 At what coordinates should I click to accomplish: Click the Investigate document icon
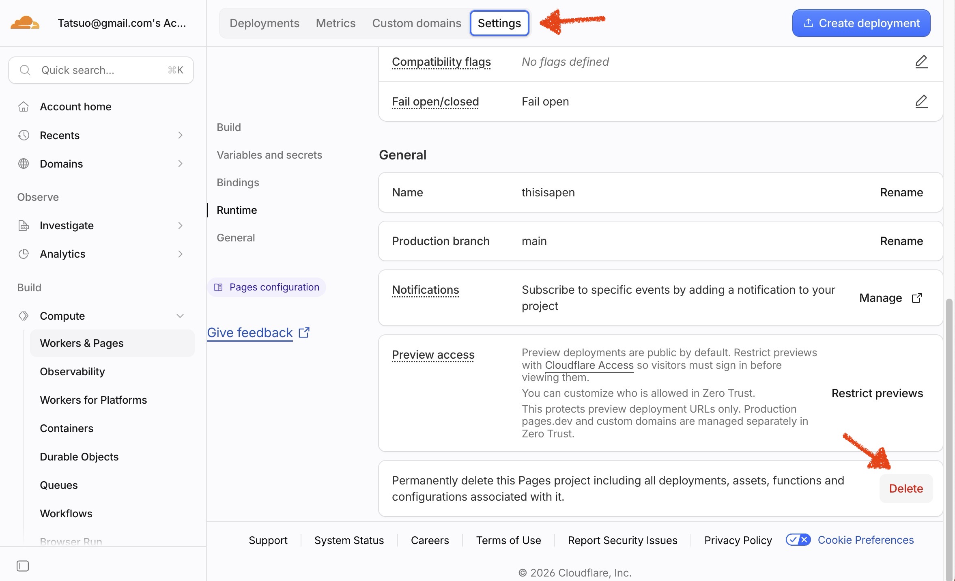pos(24,226)
